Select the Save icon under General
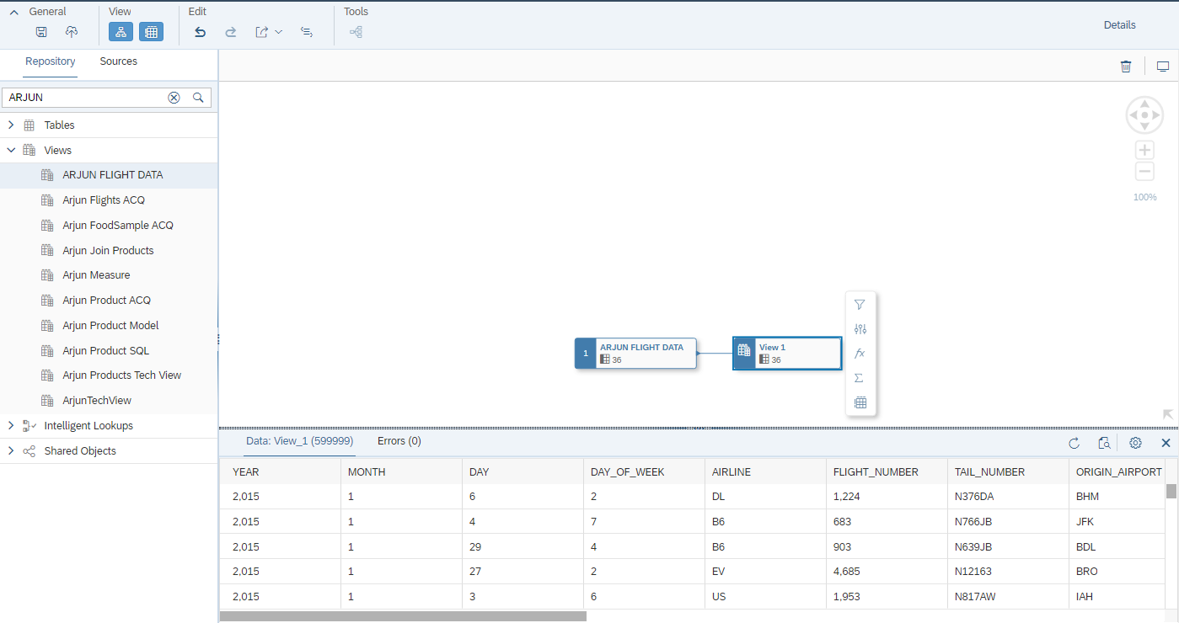1179x623 pixels. [x=40, y=31]
